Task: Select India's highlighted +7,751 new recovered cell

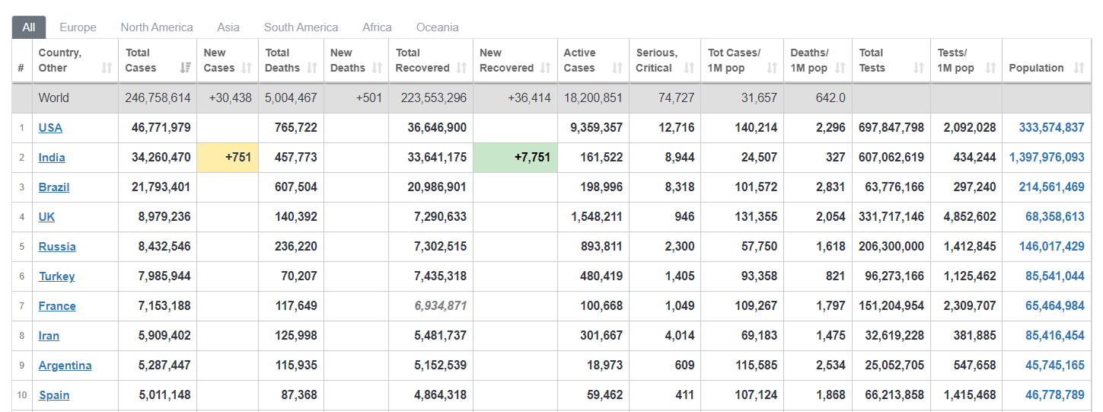Action: pos(515,158)
